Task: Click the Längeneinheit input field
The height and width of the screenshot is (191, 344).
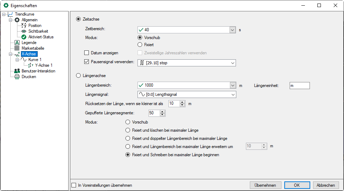Action: (x=300, y=86)
